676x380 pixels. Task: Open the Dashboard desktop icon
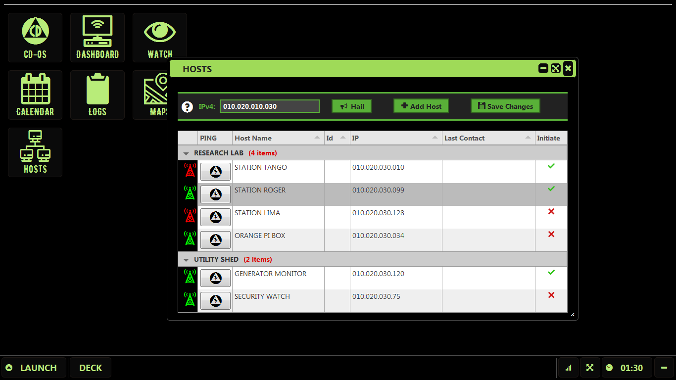[x=97, y=38]
